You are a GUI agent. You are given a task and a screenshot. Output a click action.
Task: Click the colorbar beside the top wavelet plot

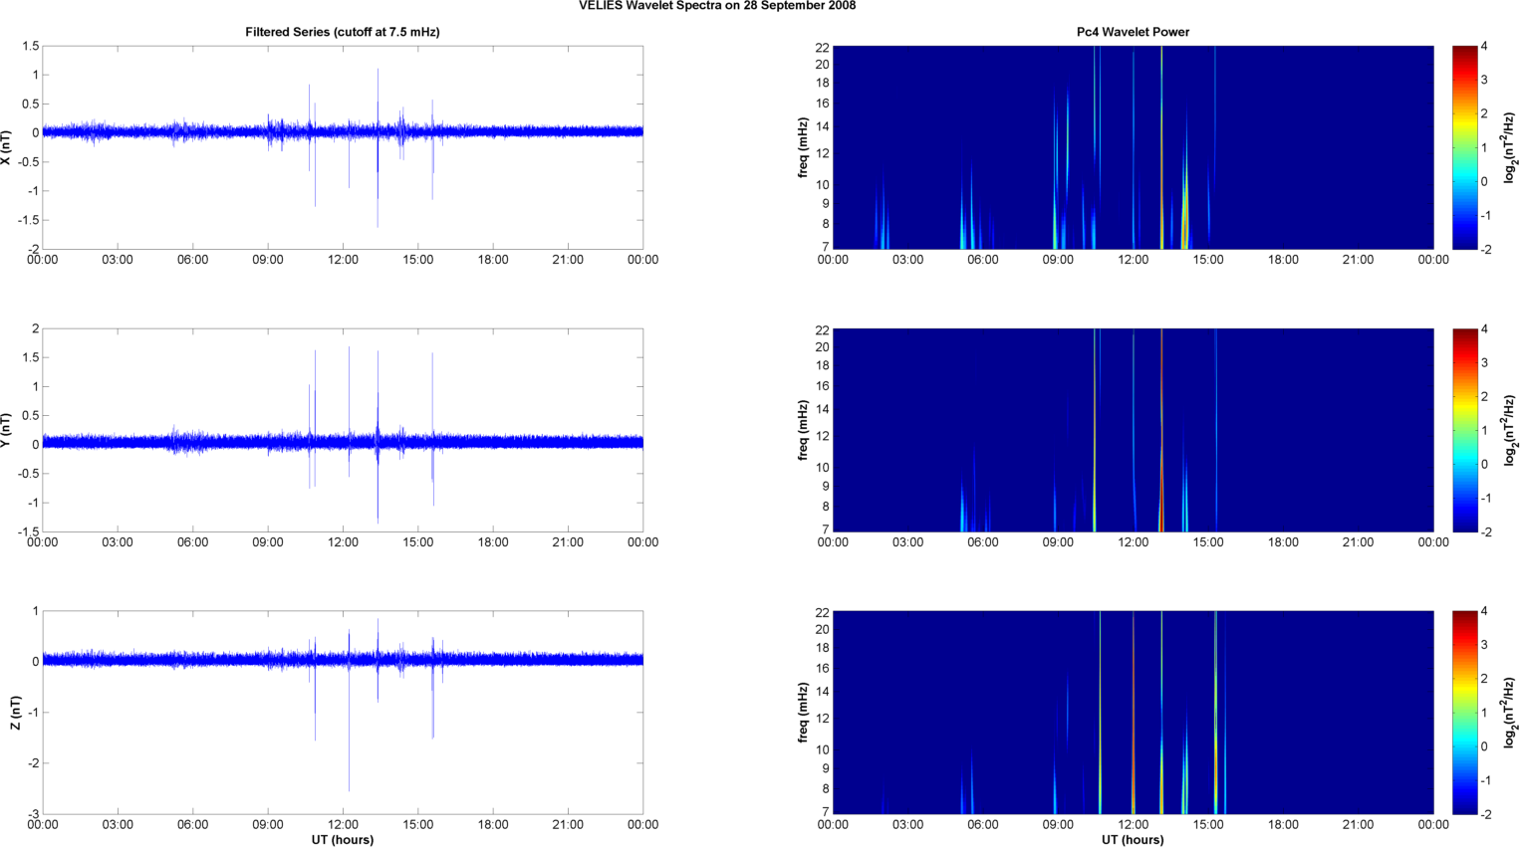click(x=1464, y=147)
